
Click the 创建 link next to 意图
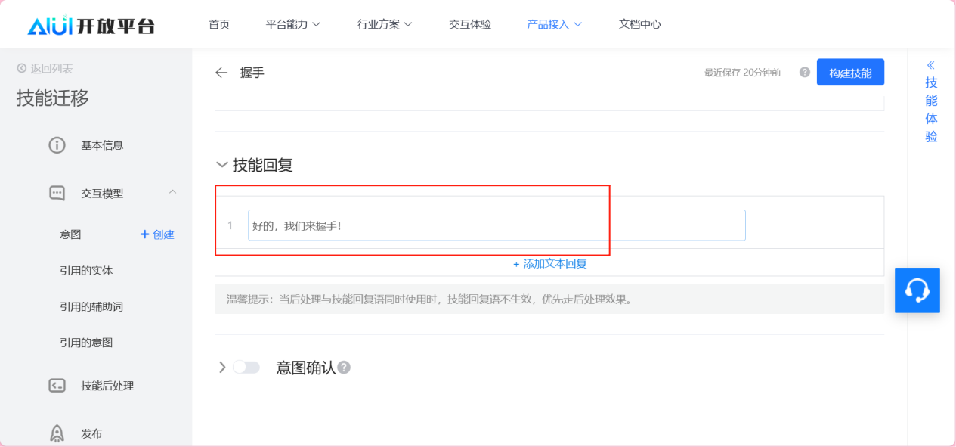[157, 234]
